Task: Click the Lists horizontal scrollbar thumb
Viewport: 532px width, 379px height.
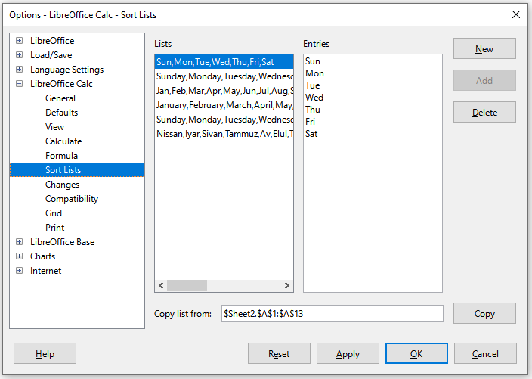Action: pyautogui.click(x=187, y=285)
